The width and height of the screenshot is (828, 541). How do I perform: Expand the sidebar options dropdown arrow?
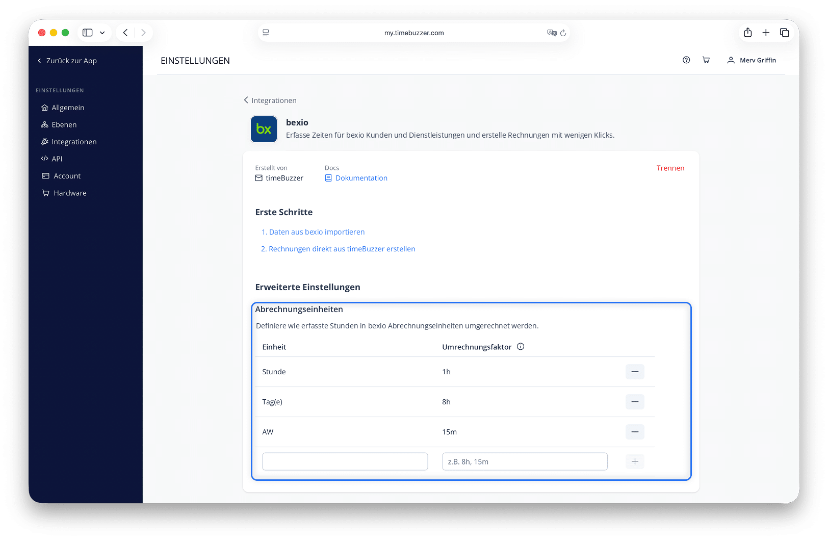(102, 33)
